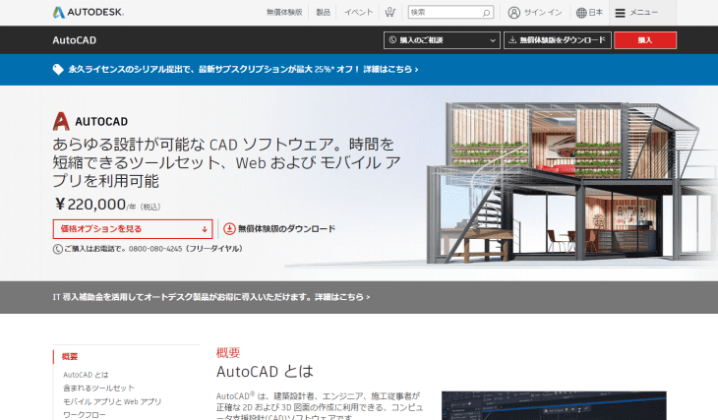Select 概要 in the side navigation
The height and width of the screenshot is (420, 718).
coord(70,356)
